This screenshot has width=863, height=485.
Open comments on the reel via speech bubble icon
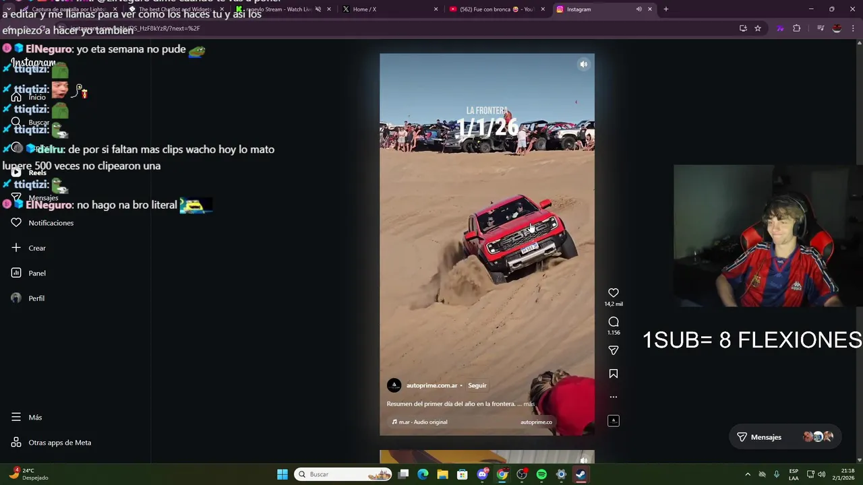(613, 322)
